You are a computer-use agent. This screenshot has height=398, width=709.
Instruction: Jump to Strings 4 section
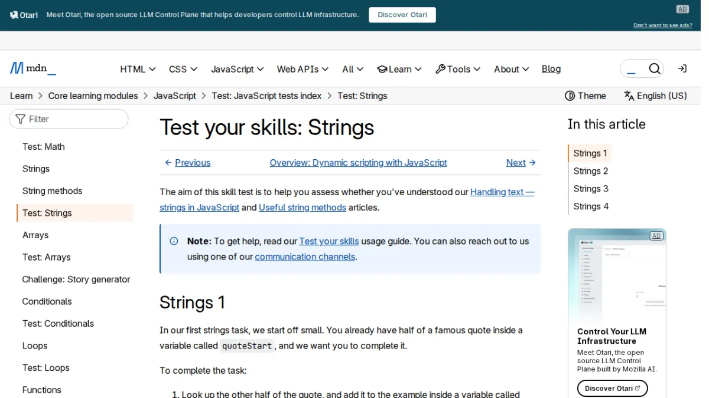[x=591, y=206]
